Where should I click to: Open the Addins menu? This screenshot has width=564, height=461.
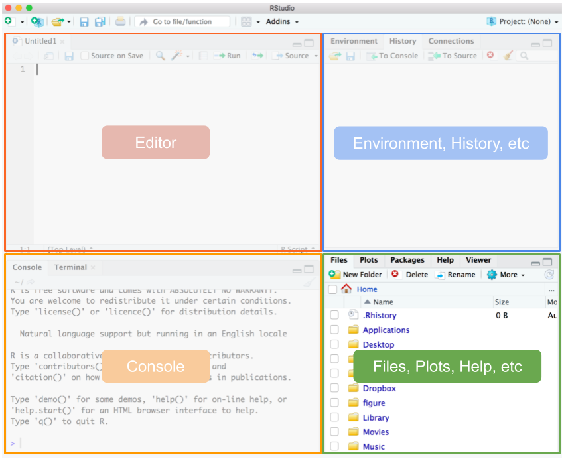[x=282, y=22]
